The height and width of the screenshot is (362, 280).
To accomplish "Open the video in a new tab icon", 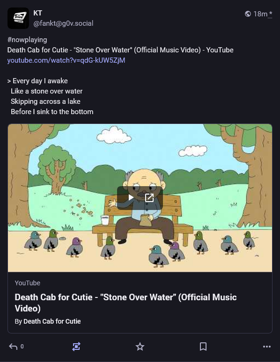I will click(x=149, y=198).
